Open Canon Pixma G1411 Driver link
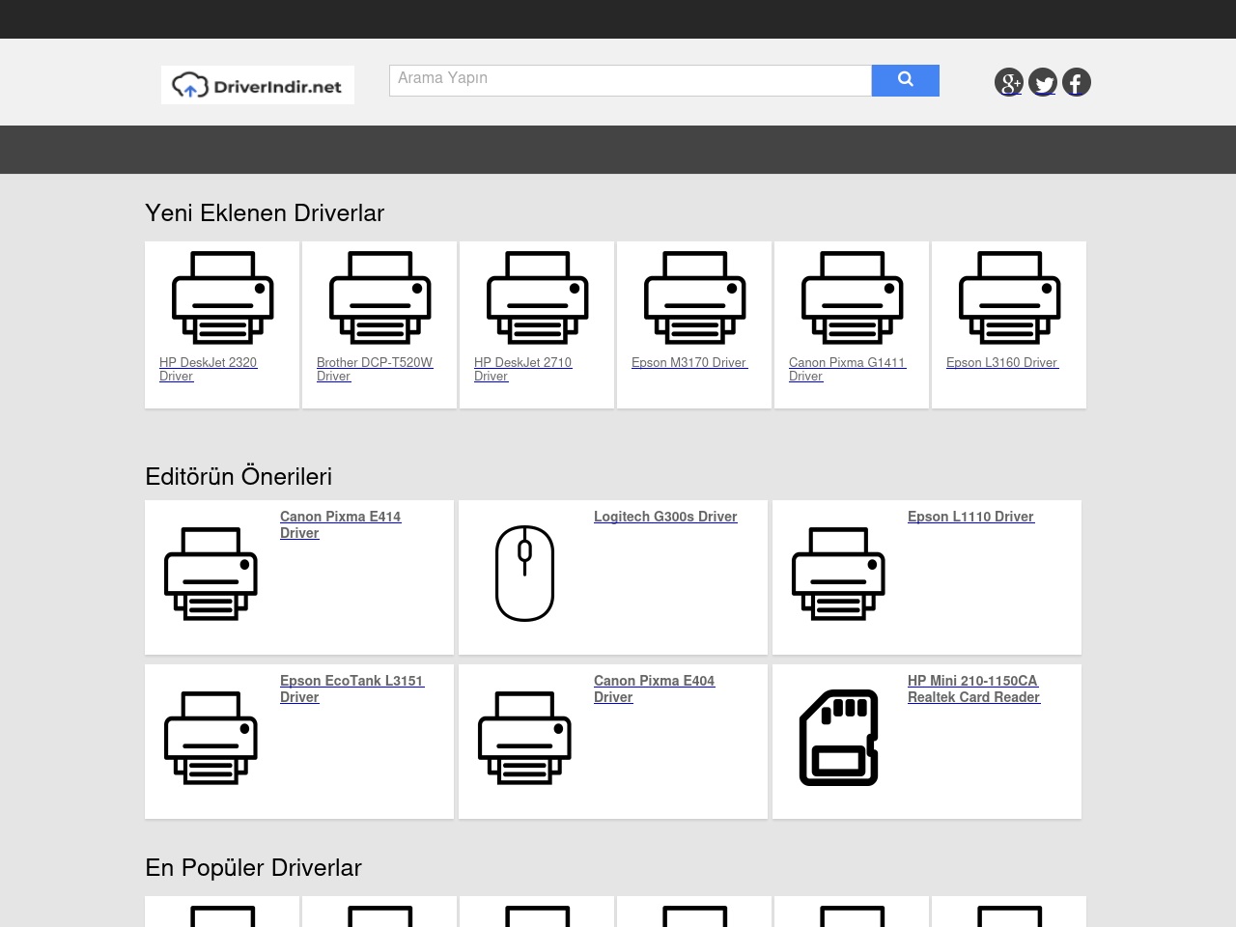Image resolution: width=1236 pixels, height=927 pixels. 848,369
